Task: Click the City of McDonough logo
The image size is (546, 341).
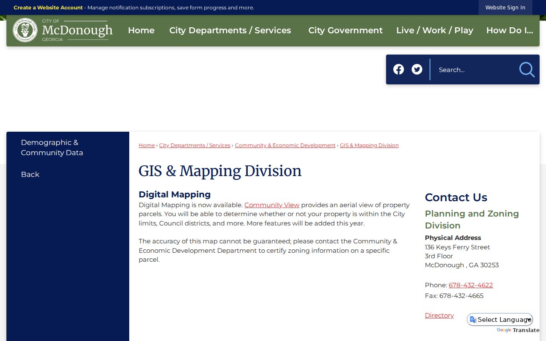Action: point(63,30)
